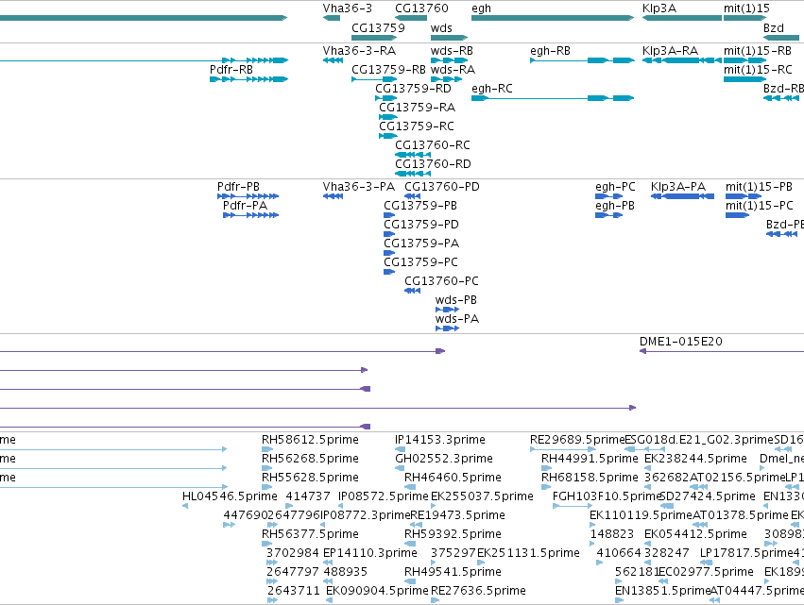Select the mit(1)15 gene bar
This screenshot has width=804, height=605.
point(745,18)
